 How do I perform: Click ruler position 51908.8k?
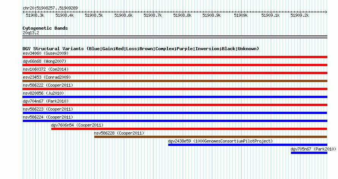[x=182, y=15]
